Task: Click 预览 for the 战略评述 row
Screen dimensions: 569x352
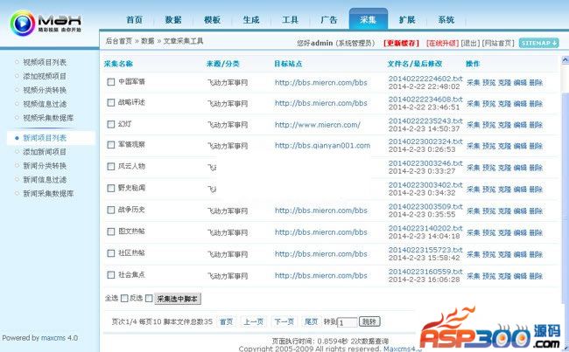Action: [488, 104]
